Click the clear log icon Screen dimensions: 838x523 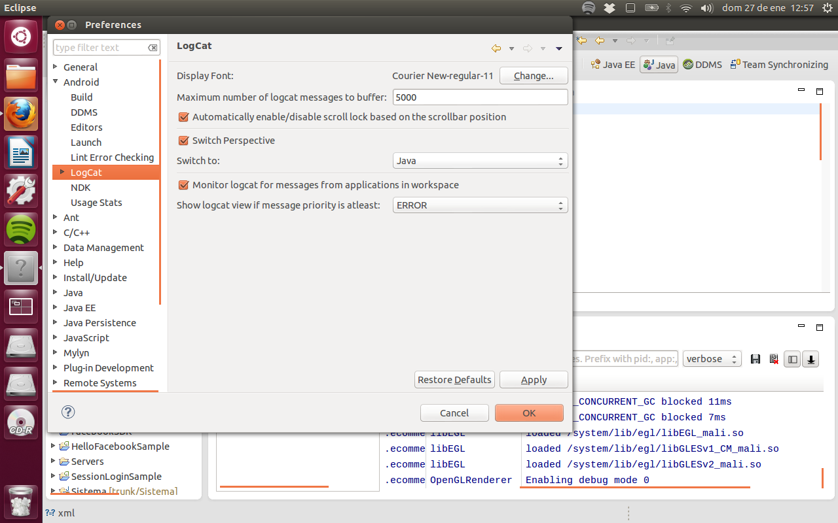pos(774,359)
